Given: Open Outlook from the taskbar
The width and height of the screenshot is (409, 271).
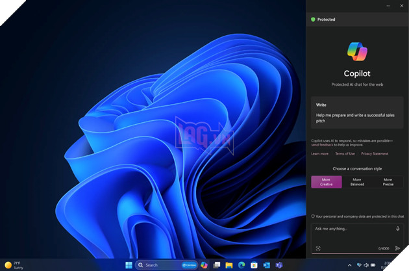Looking at the screenshot, I should click(266, 265).
